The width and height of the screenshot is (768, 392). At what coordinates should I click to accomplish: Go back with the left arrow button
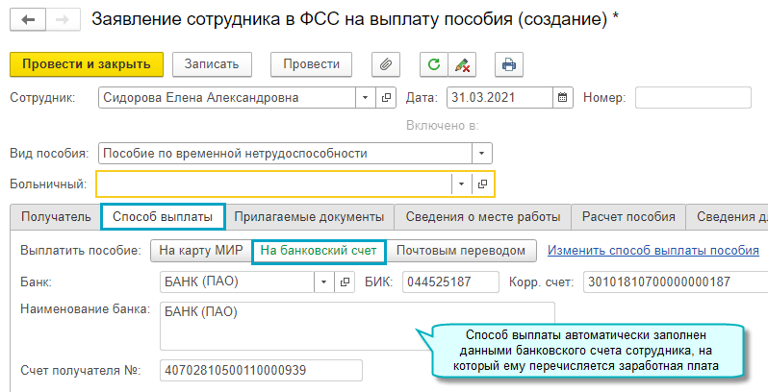point(28,20)
